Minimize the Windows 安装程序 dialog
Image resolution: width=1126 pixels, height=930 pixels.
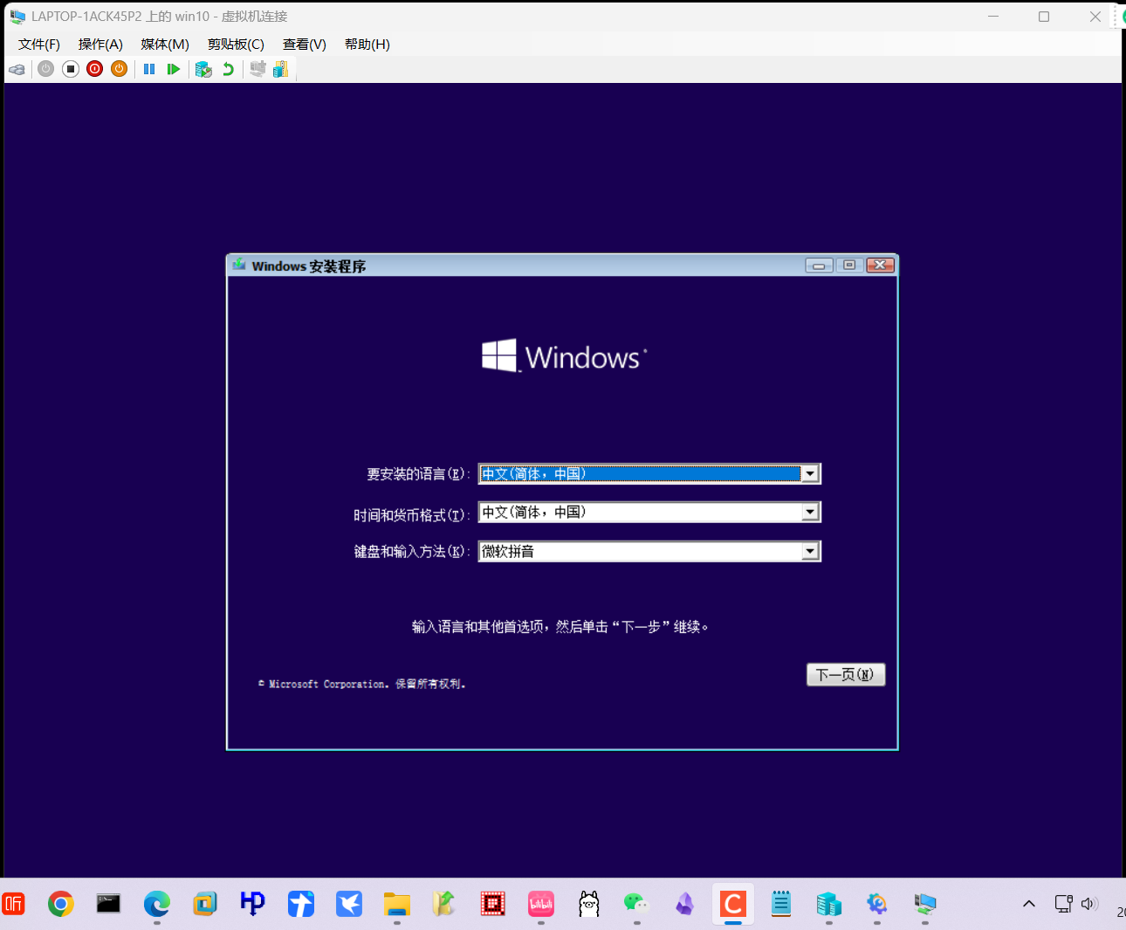click(x=819, y=265)
